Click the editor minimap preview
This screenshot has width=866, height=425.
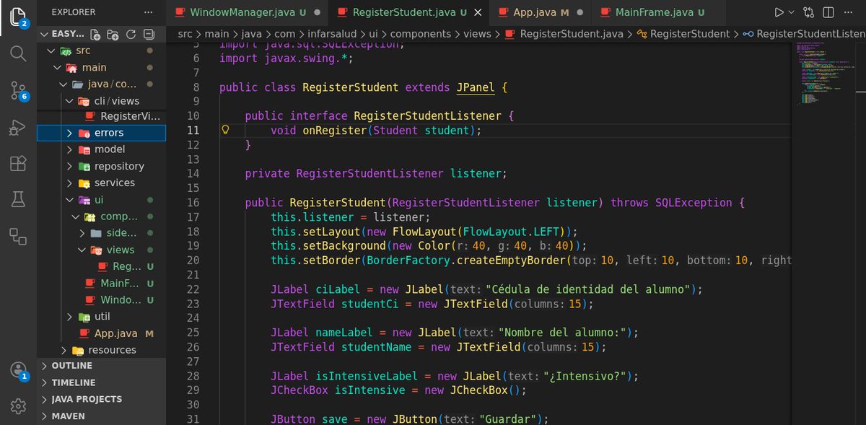pos(826,76)
